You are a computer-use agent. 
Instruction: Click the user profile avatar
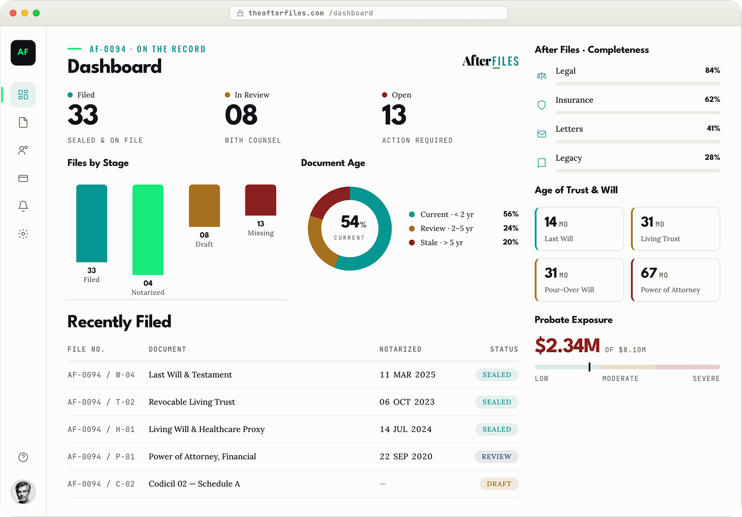(23, 492)
